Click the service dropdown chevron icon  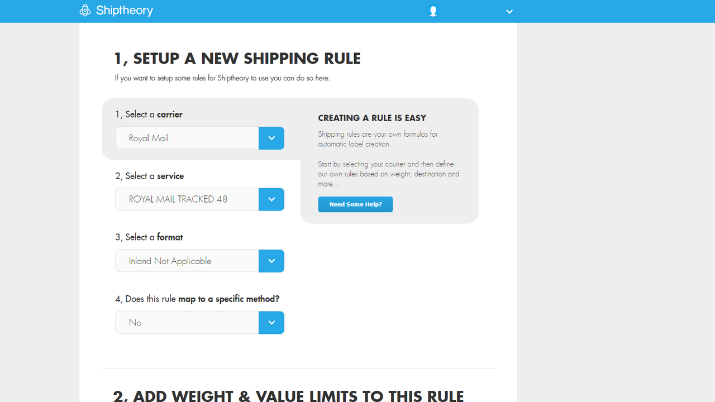271,199
